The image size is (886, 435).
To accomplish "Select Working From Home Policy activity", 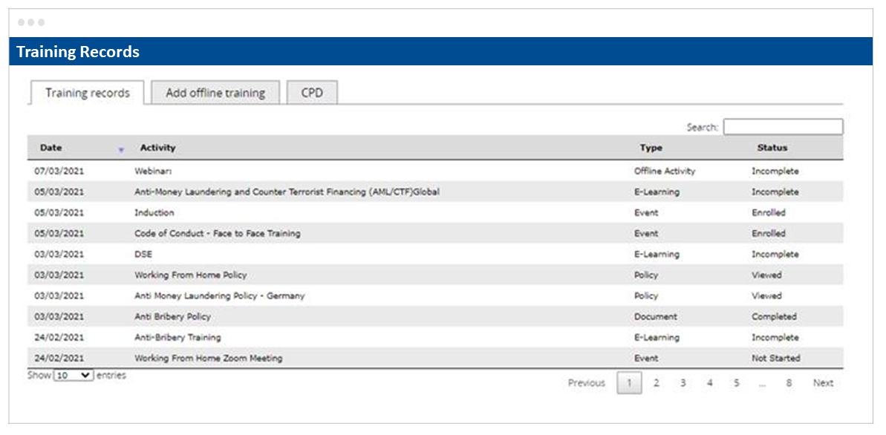I will (190, 275).
